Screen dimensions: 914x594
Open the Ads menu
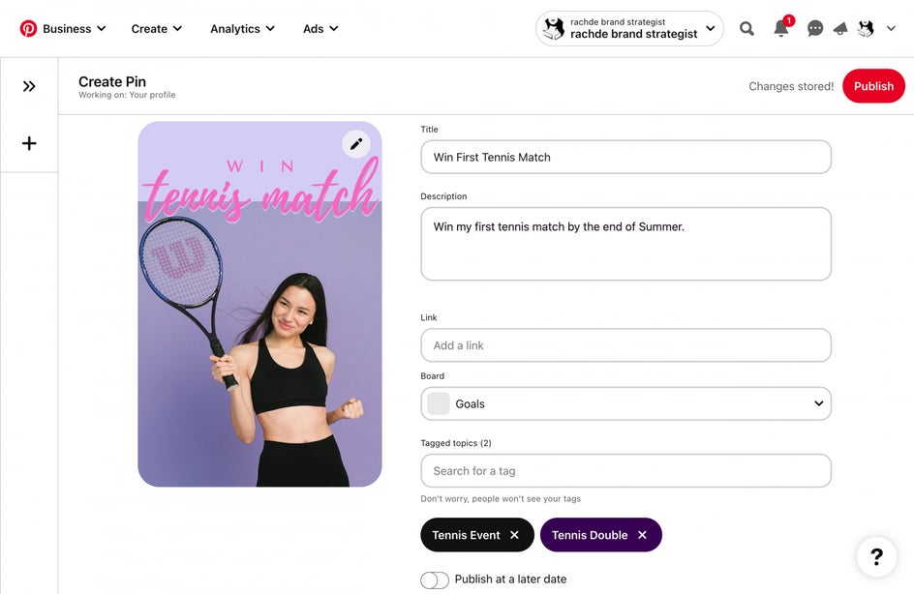[x=320, y=29]
